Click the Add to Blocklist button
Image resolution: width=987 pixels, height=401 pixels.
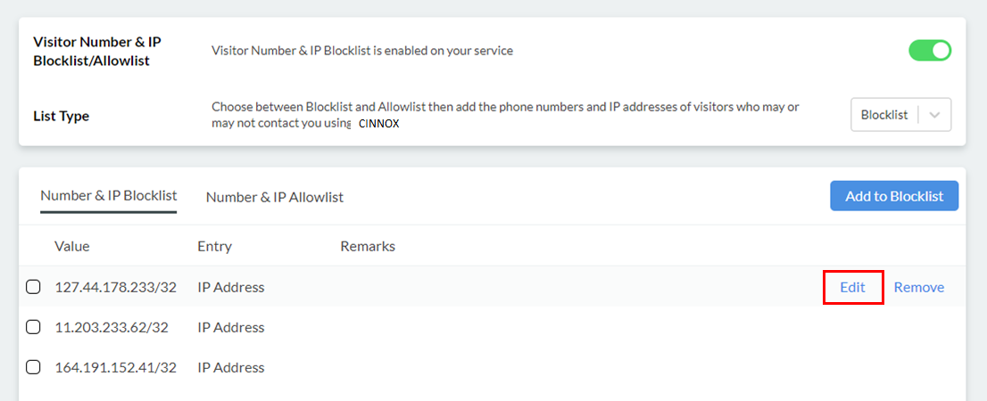tap(894, 196)
